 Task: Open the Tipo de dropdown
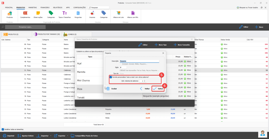click(139, 74)
